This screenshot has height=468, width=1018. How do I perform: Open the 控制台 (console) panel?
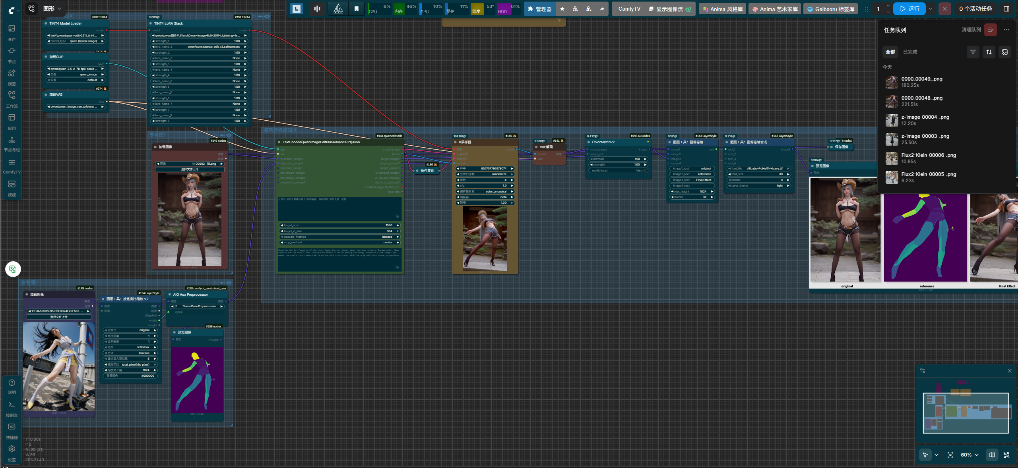point(12,408)
